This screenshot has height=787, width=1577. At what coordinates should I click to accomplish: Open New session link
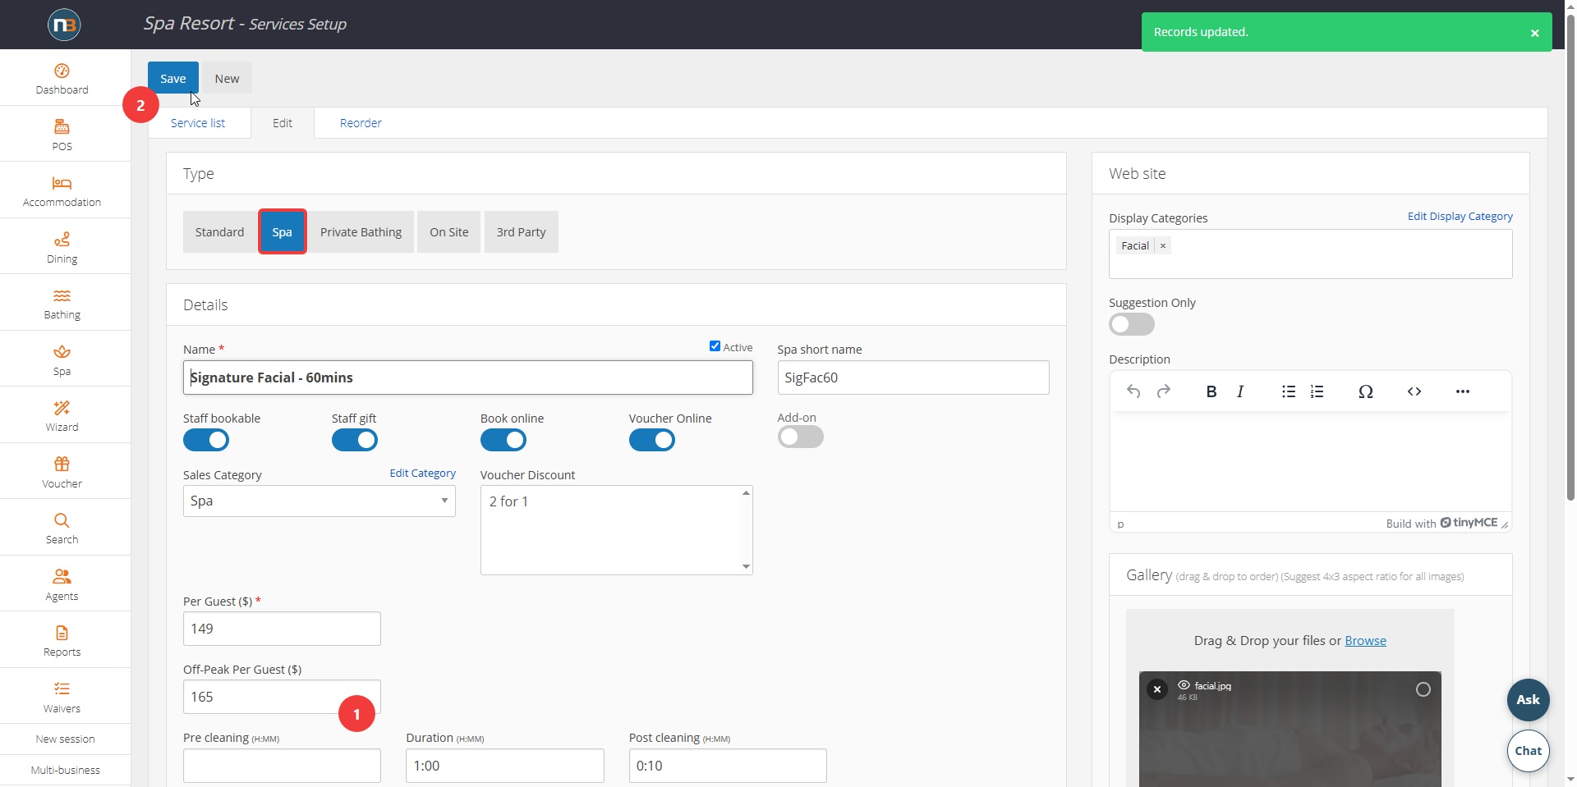coord(65,739)
